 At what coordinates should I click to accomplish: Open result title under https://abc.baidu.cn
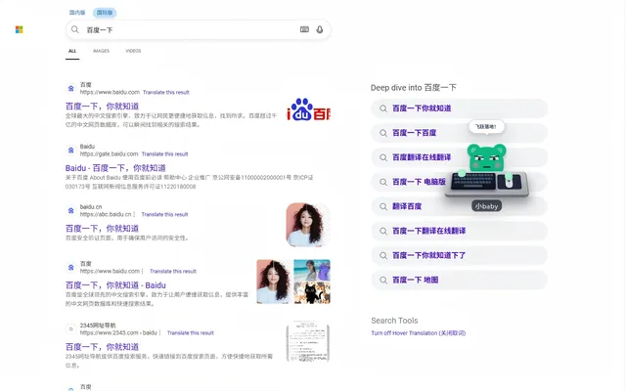(x=102, y=228)
